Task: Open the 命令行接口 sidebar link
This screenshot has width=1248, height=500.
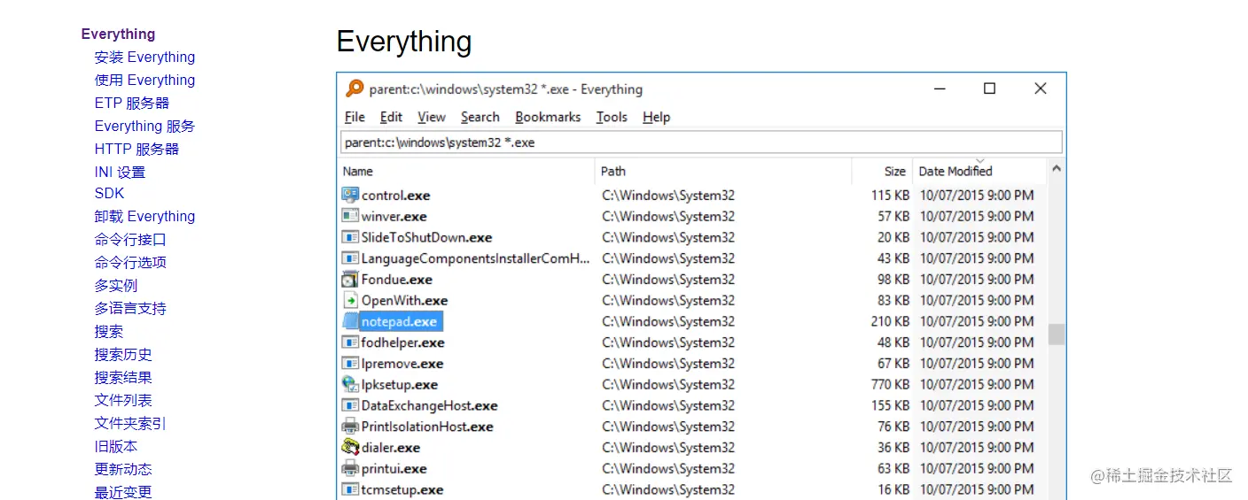Action: pos(130,240)
